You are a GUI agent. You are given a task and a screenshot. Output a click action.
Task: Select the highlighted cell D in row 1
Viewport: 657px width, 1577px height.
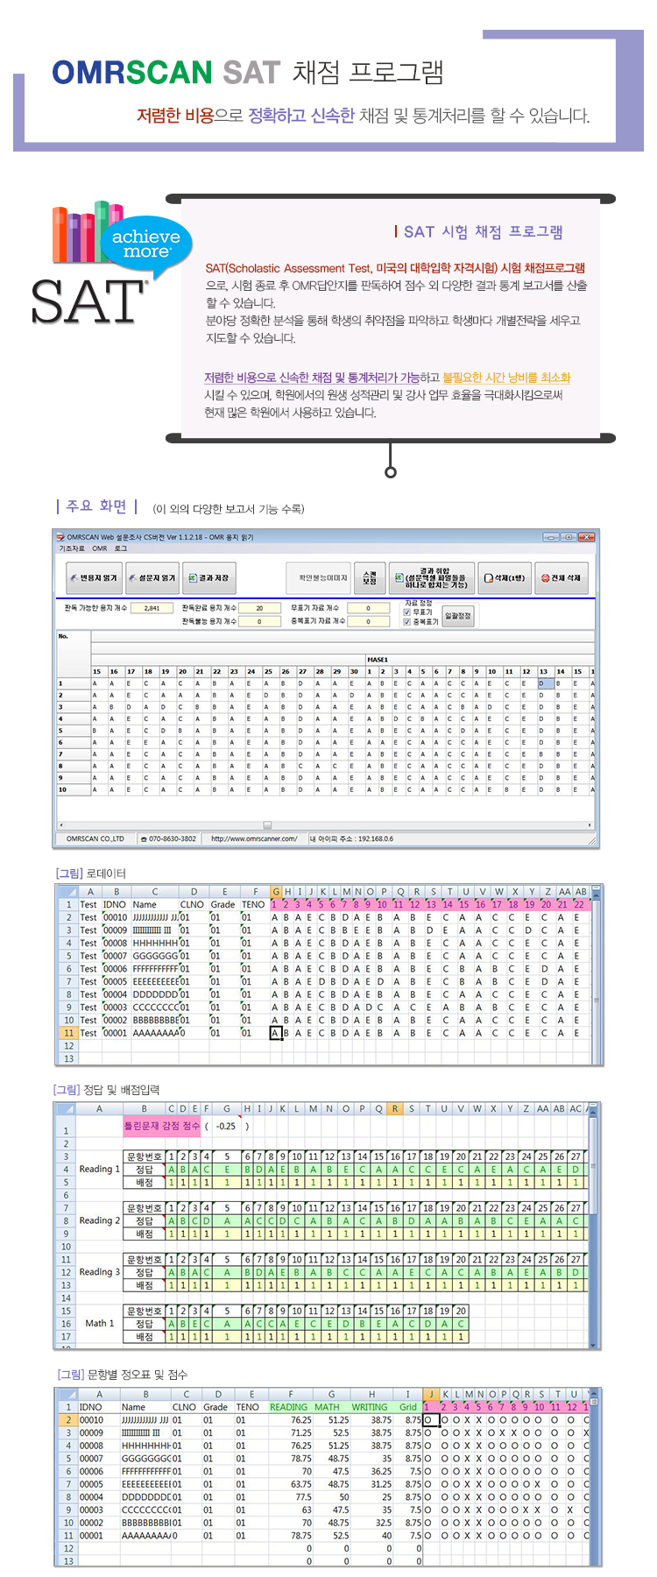click(543, 683)
